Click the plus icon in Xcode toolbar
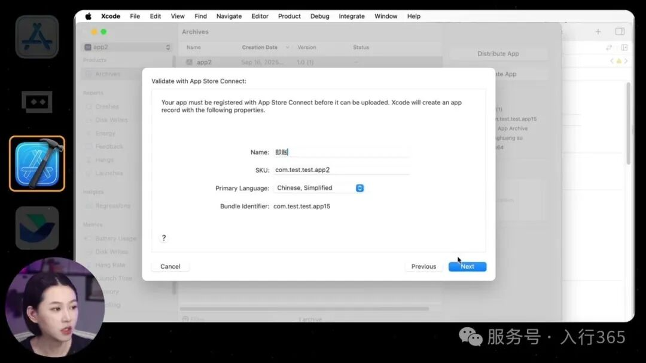 click(598, 32)
